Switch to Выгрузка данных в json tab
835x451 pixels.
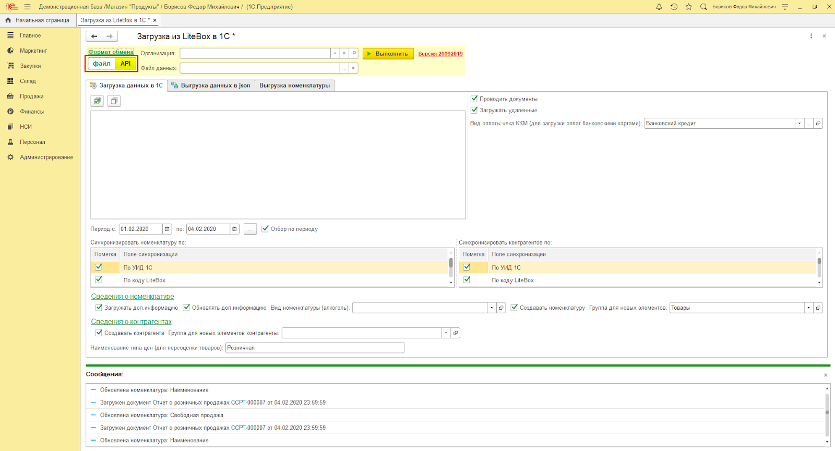tap(211, 86)
